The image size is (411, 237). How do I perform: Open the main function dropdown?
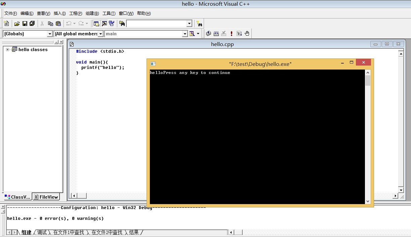[184, 34]
